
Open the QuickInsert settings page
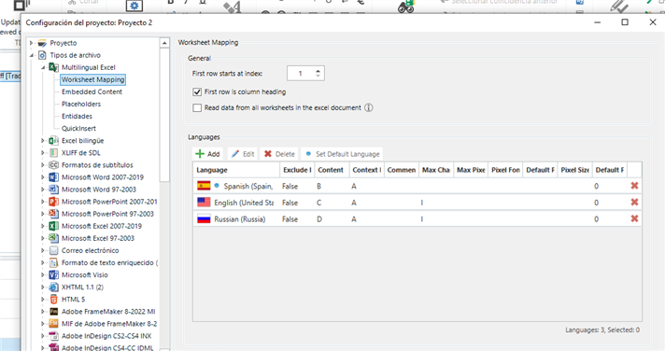click(78, 129)
